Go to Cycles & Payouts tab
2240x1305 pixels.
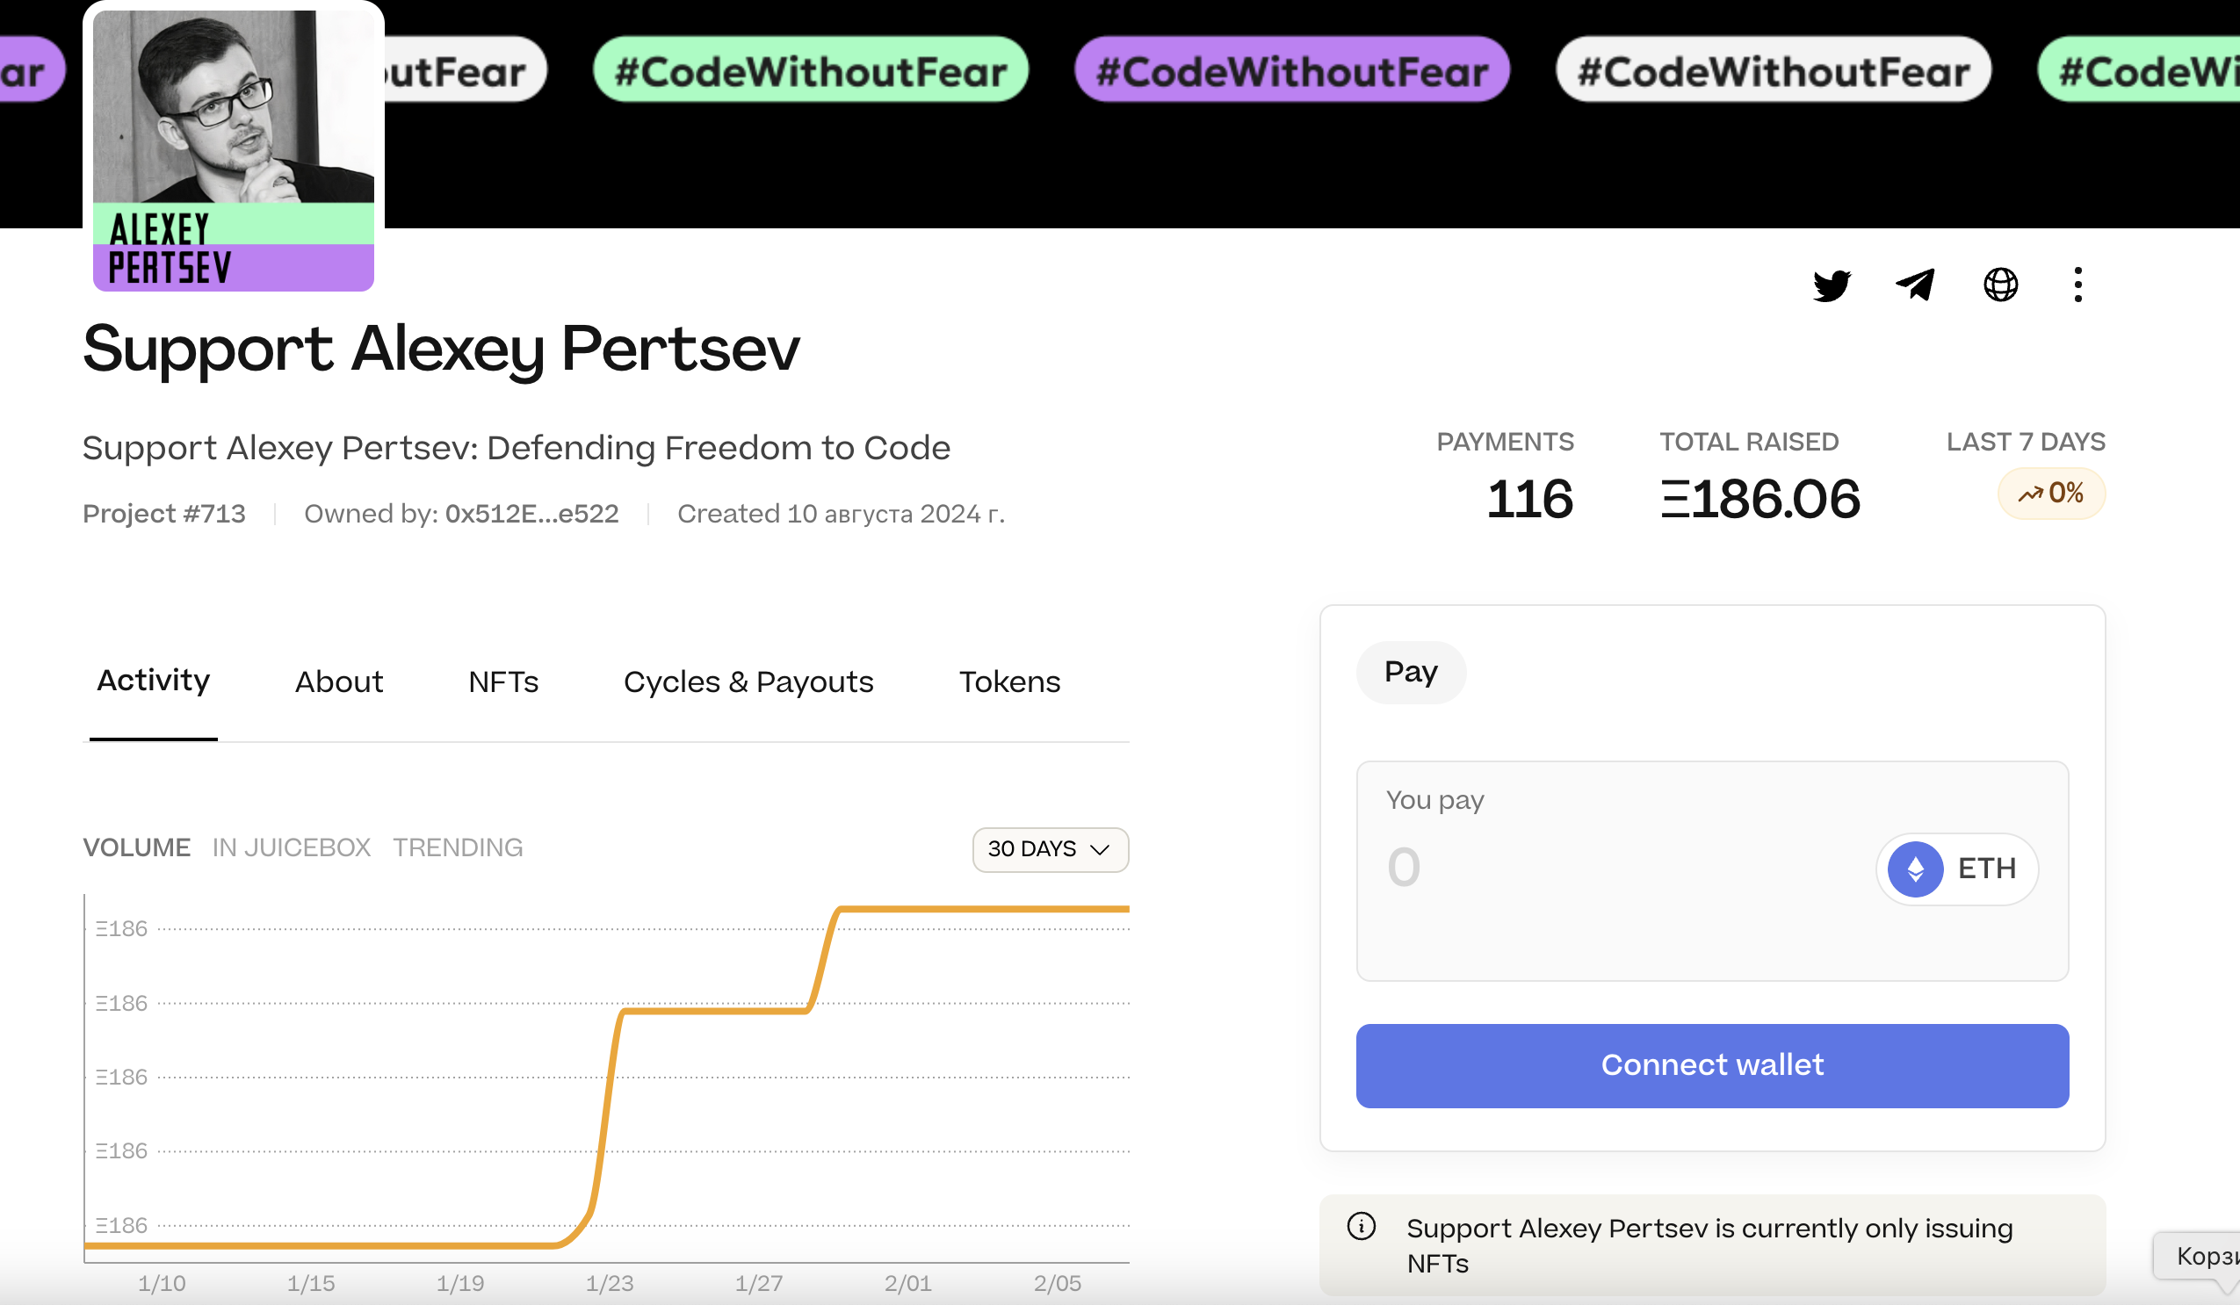(x=748, y=682)
